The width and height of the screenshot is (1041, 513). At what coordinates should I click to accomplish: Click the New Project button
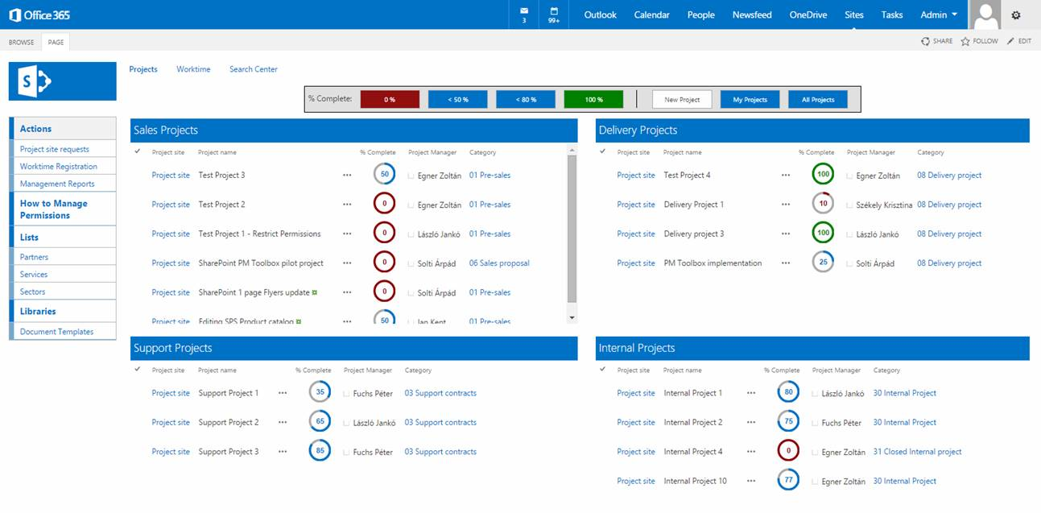[x=681, y=99]
